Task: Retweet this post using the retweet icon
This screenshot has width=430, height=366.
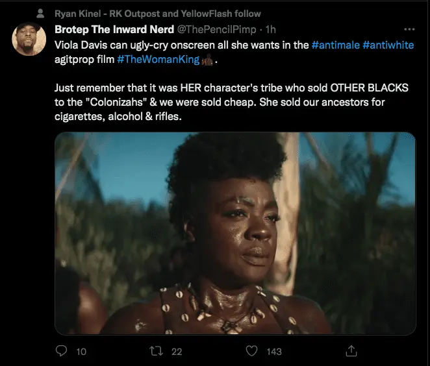Action: 157,351
